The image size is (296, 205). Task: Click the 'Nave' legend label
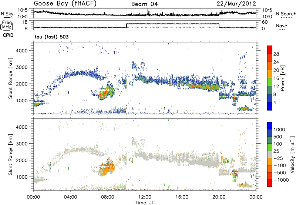(282, 26)
